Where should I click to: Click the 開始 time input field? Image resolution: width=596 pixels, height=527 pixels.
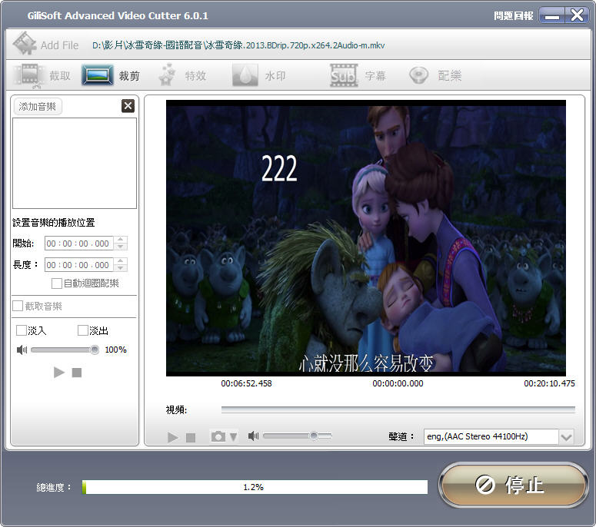point(79,244)
